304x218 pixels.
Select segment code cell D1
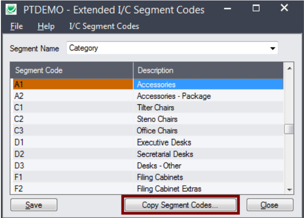pyautogui.click(x=73, y=142)
